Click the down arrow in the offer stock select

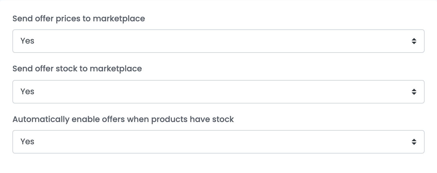pos(414,94)
